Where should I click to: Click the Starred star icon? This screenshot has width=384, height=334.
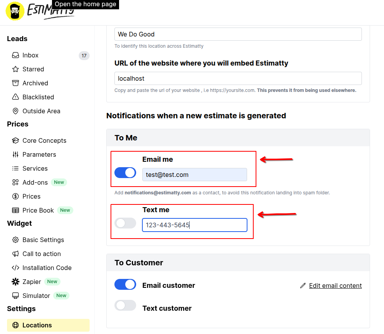(x=16, y=69)
